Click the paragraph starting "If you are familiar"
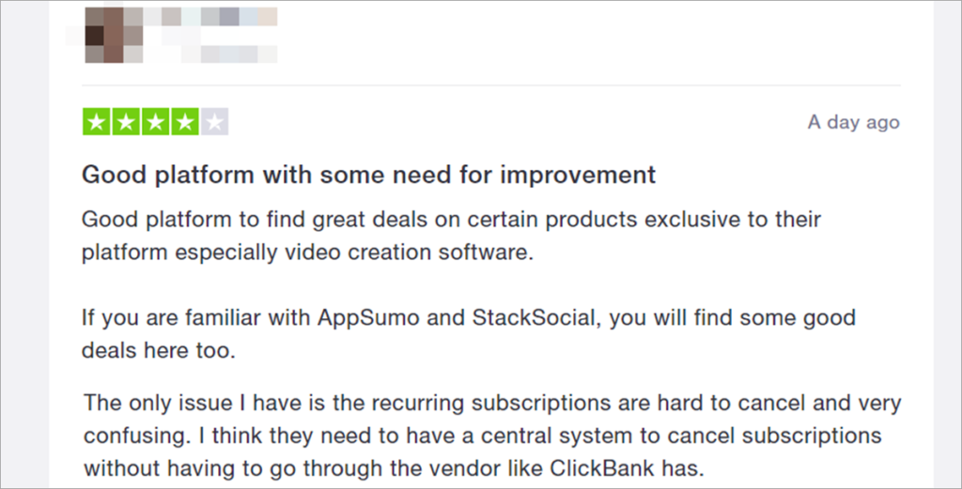This screenshot has height=489, width=962. (468, 332)
